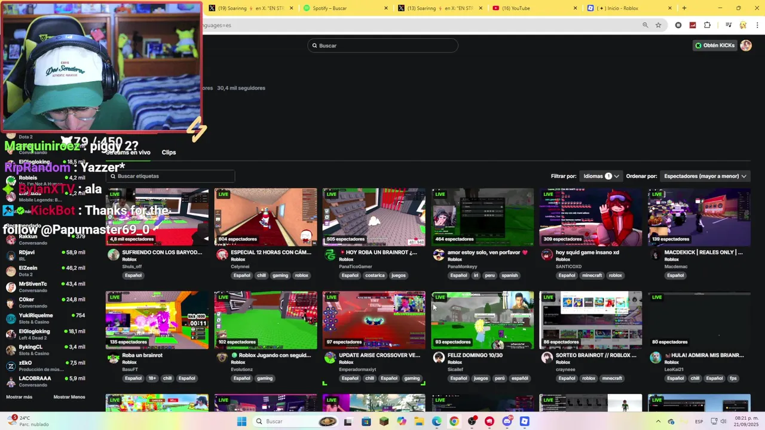Click Emperadormaxiyt channel avatar

(x=330, y=358)
